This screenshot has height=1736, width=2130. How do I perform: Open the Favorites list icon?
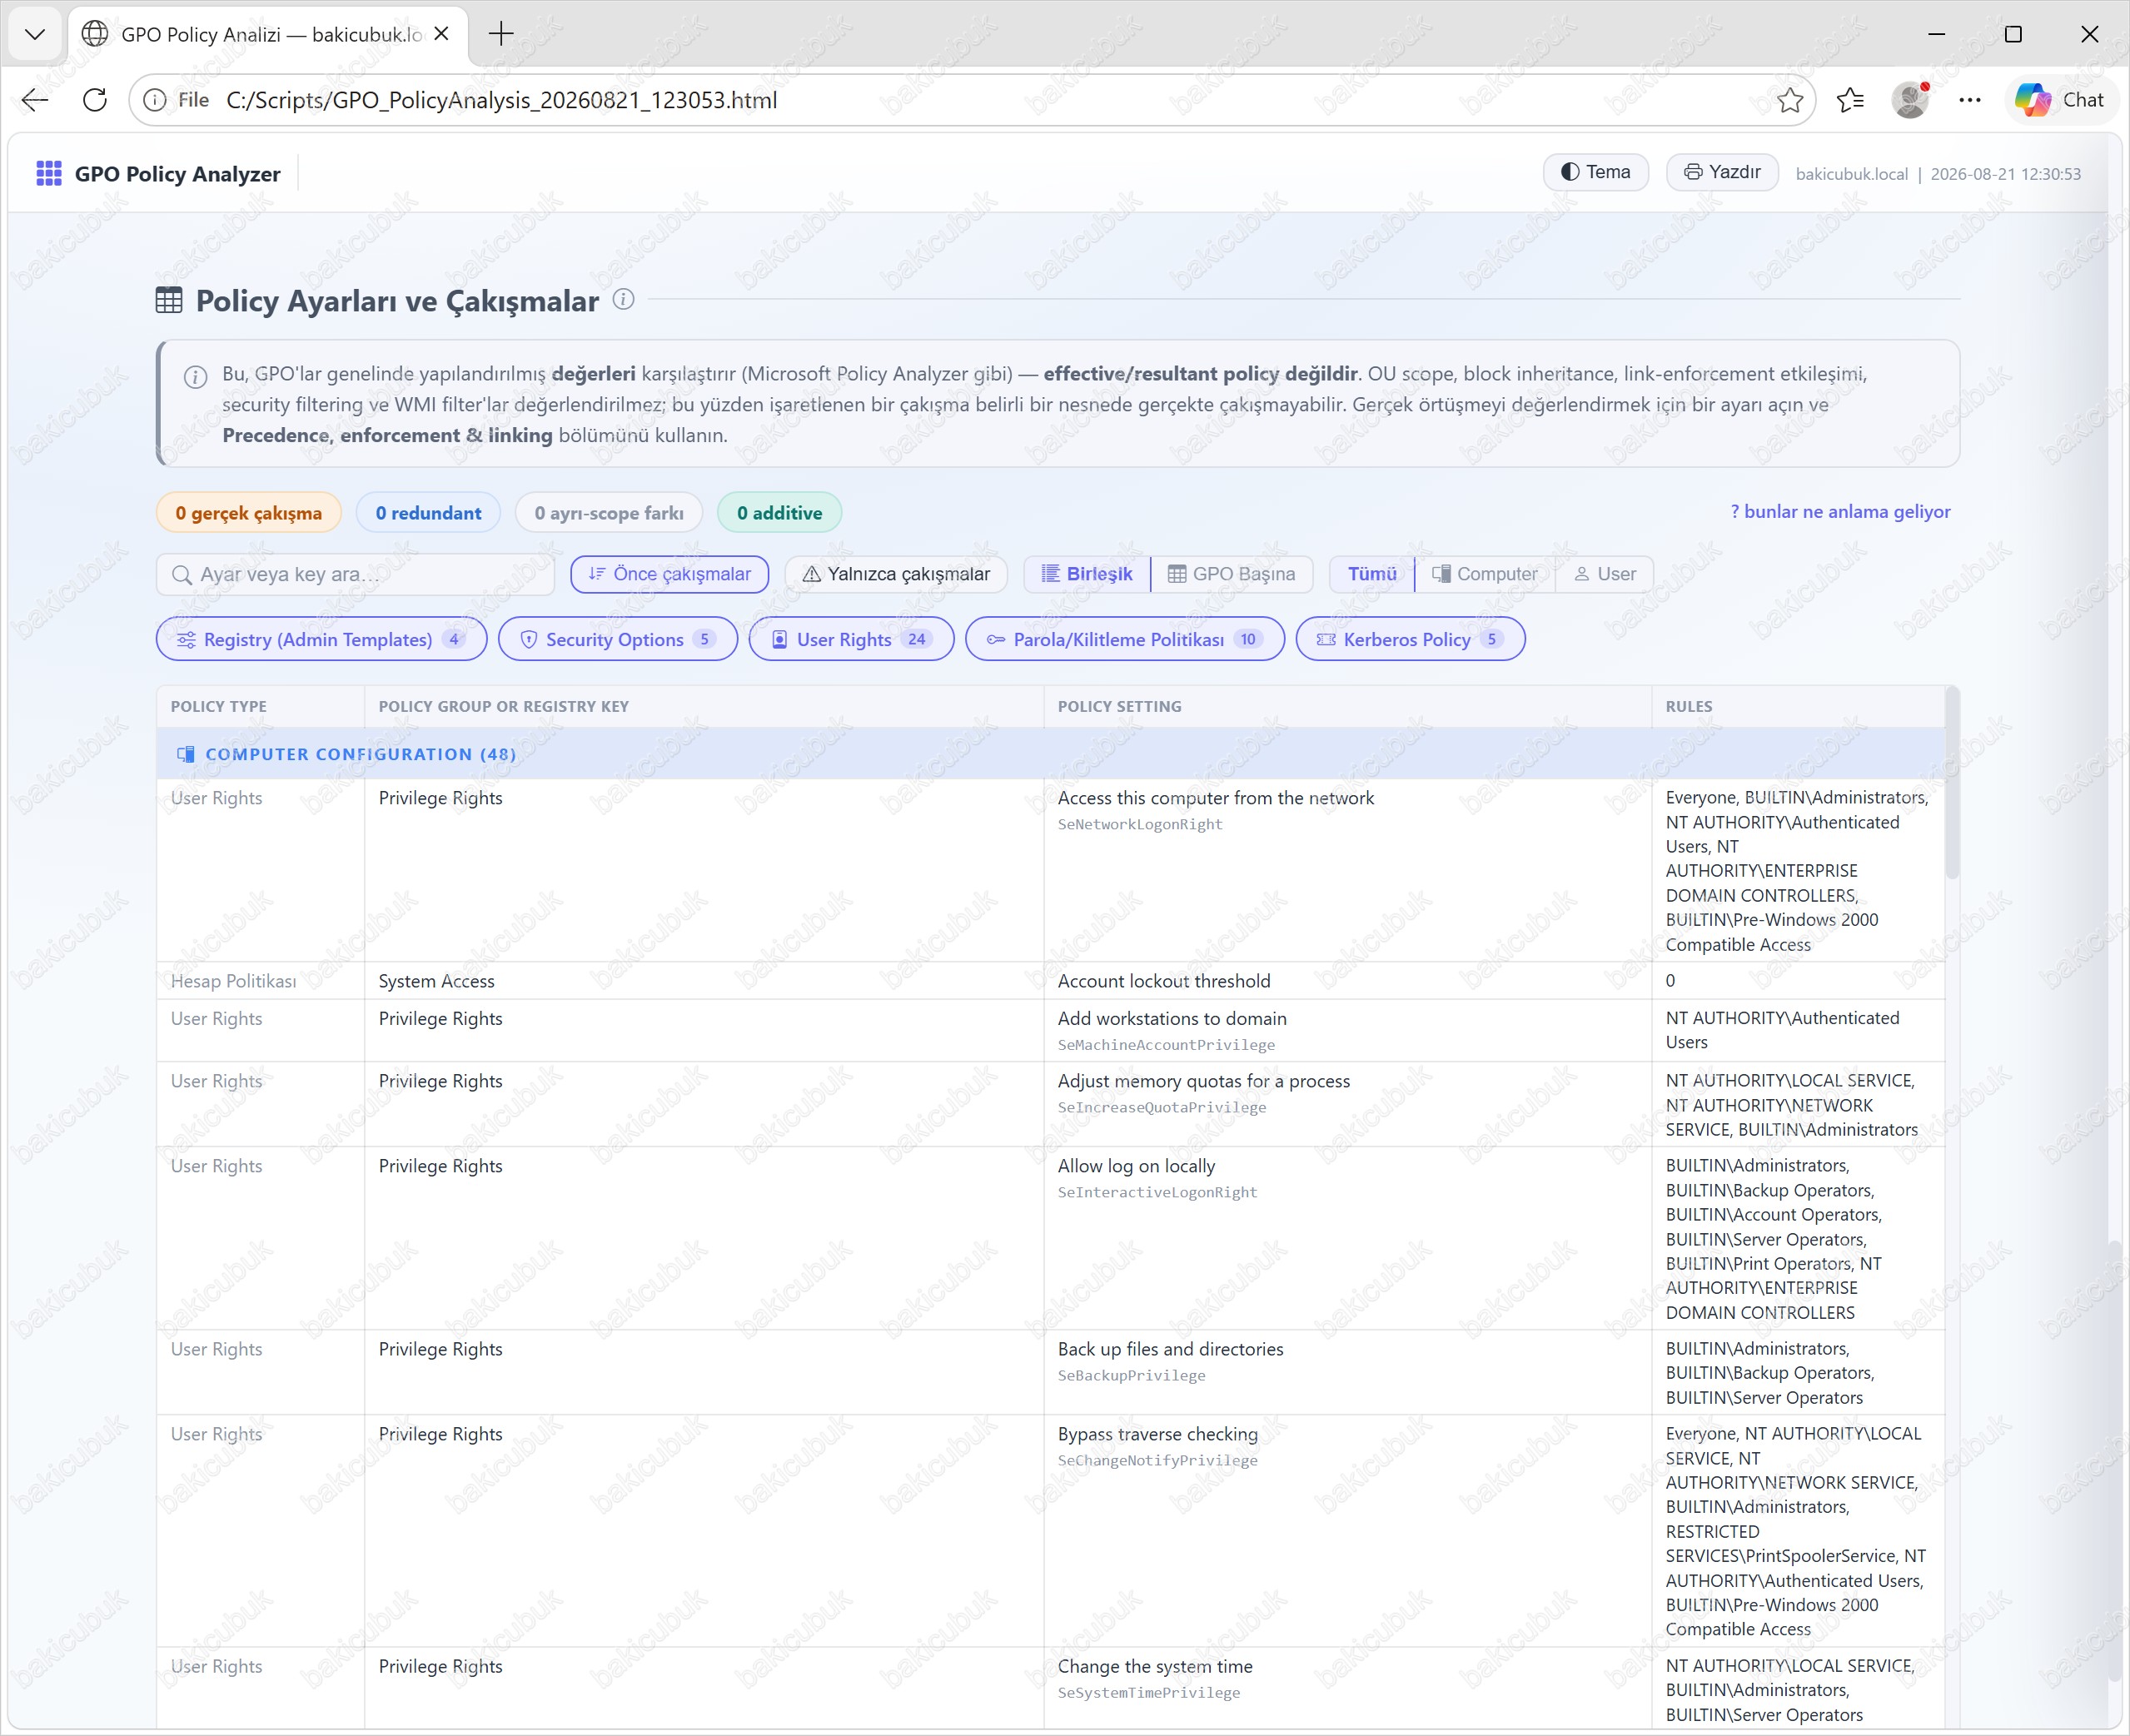click(x=1850, y=100)
